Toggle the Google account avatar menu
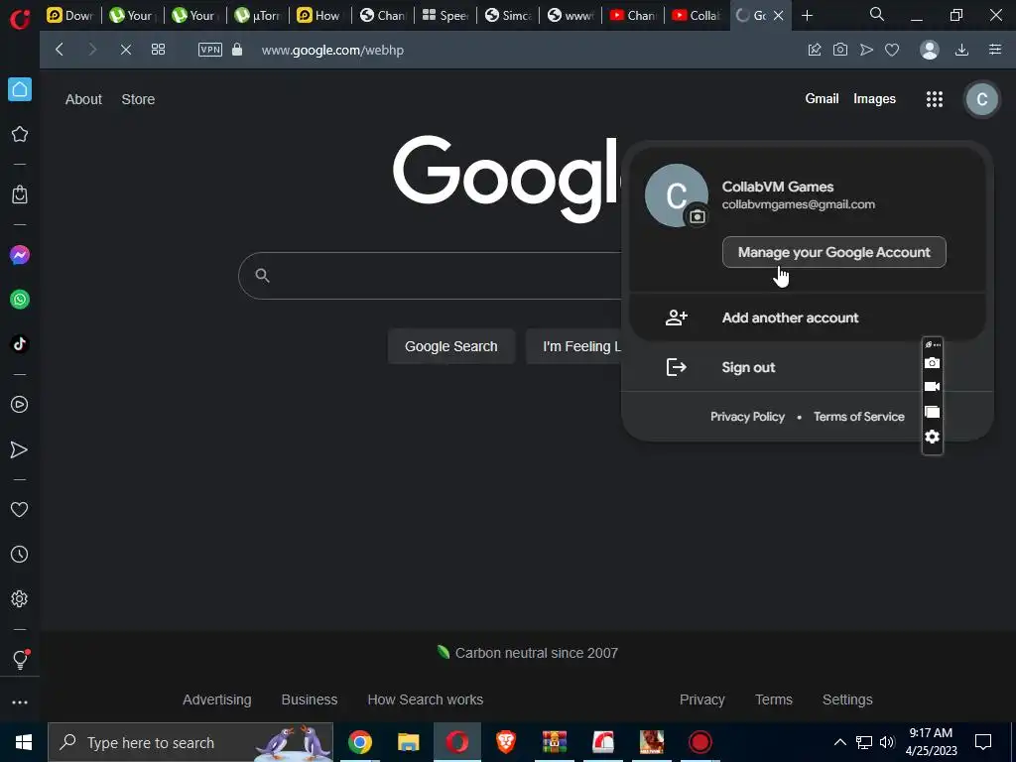Viewport: 1016px width, 762px height. [981, 99]
